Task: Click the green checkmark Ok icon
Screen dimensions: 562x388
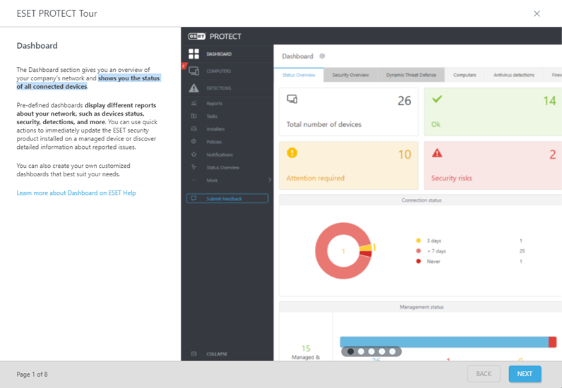Action: pos(437,99)
